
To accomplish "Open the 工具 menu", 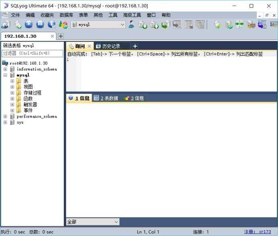I will coord(113,15).
